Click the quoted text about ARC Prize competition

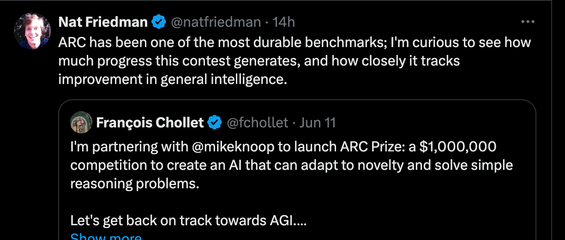(x=291, y=165)
